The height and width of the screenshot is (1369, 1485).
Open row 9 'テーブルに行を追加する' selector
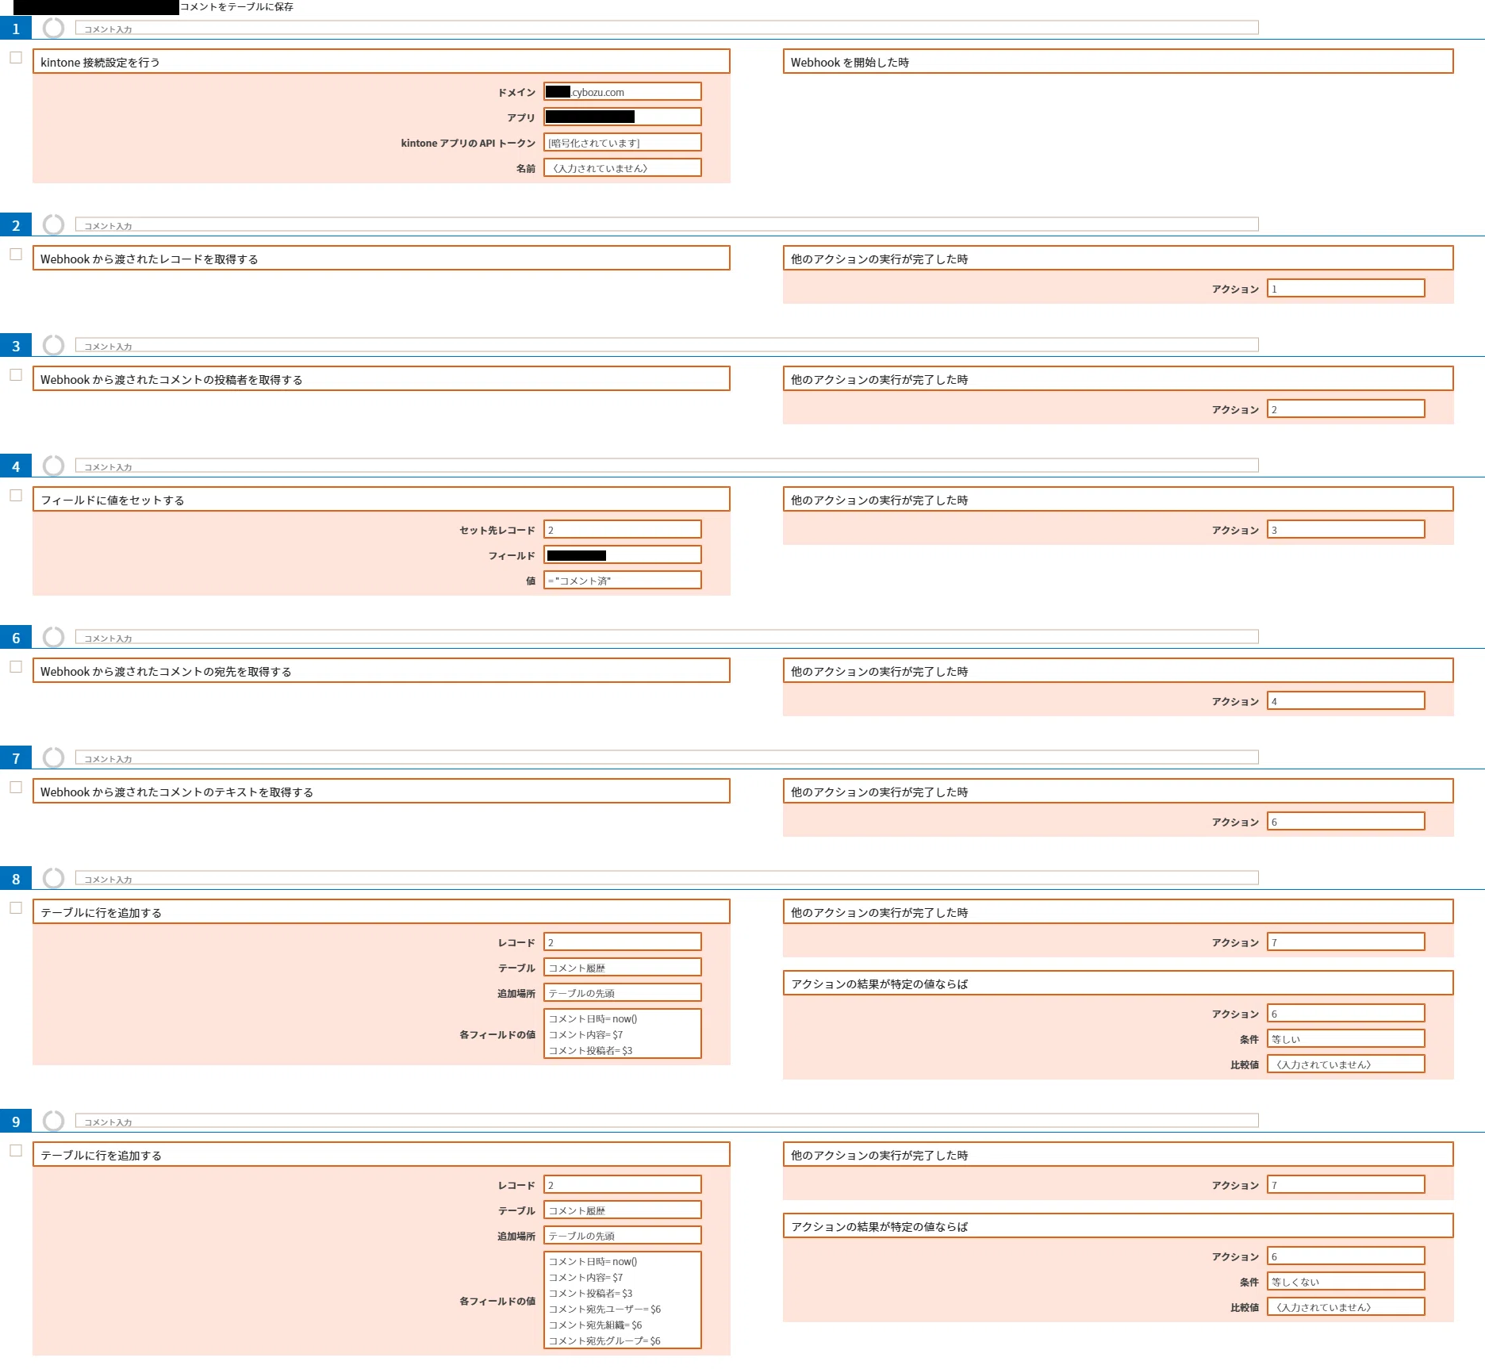click(382, 1155)
